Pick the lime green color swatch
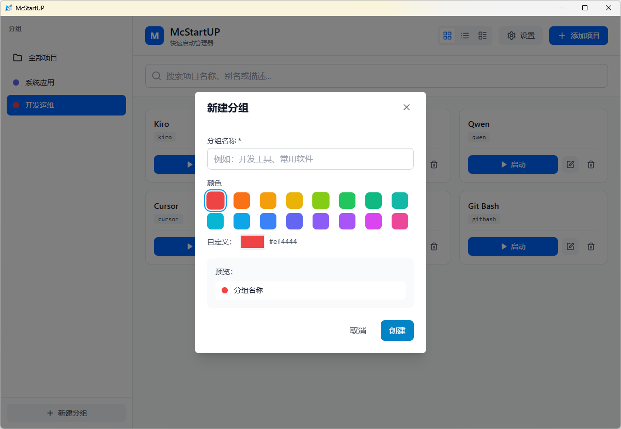 click(321, 201)
